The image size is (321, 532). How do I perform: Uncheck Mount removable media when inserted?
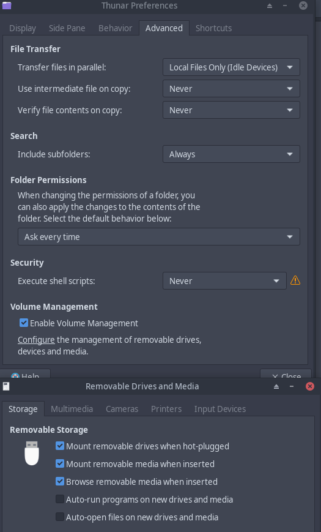pyautogui.click(x=60, y=463)
